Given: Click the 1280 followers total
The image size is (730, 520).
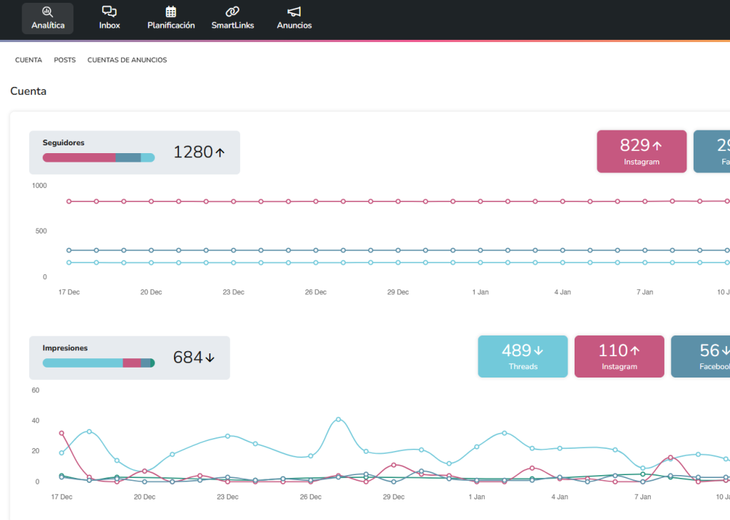Looking at the screenshot, I should click(193, 152).
